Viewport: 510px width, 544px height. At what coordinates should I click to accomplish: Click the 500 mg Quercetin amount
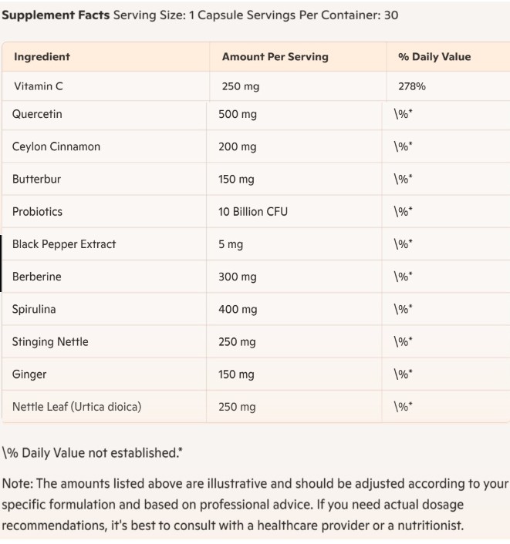pyautogui.click(x=238, y=114)
